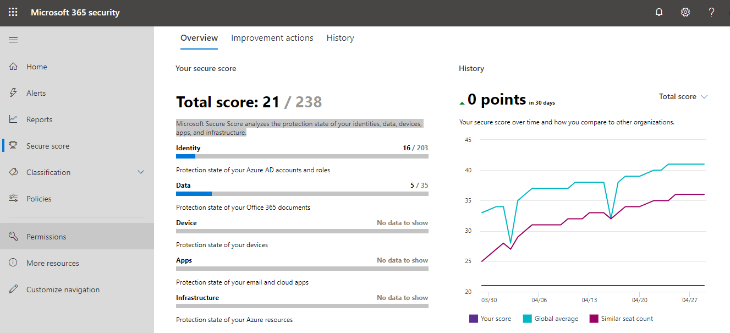The height and width of the screenshot is (333, 730).
Task: Click the 0 points history value
Action: click(497, 99)
